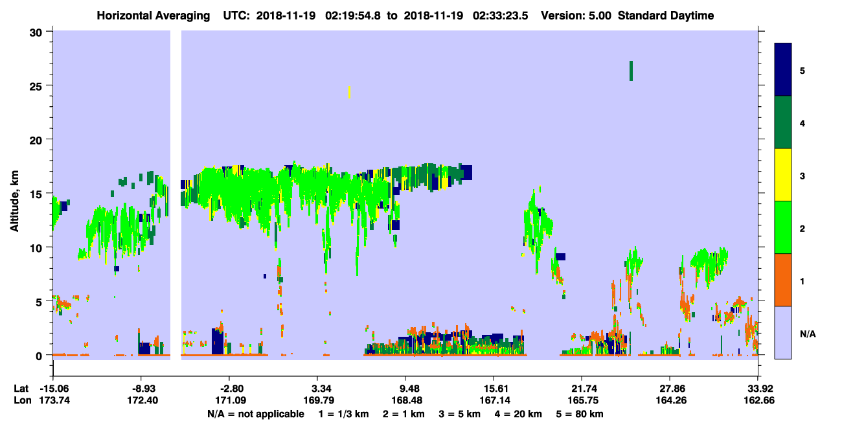Click the yellow level 3 colorbar segment
Screen dimensions: 842x432
click(783, 175)
